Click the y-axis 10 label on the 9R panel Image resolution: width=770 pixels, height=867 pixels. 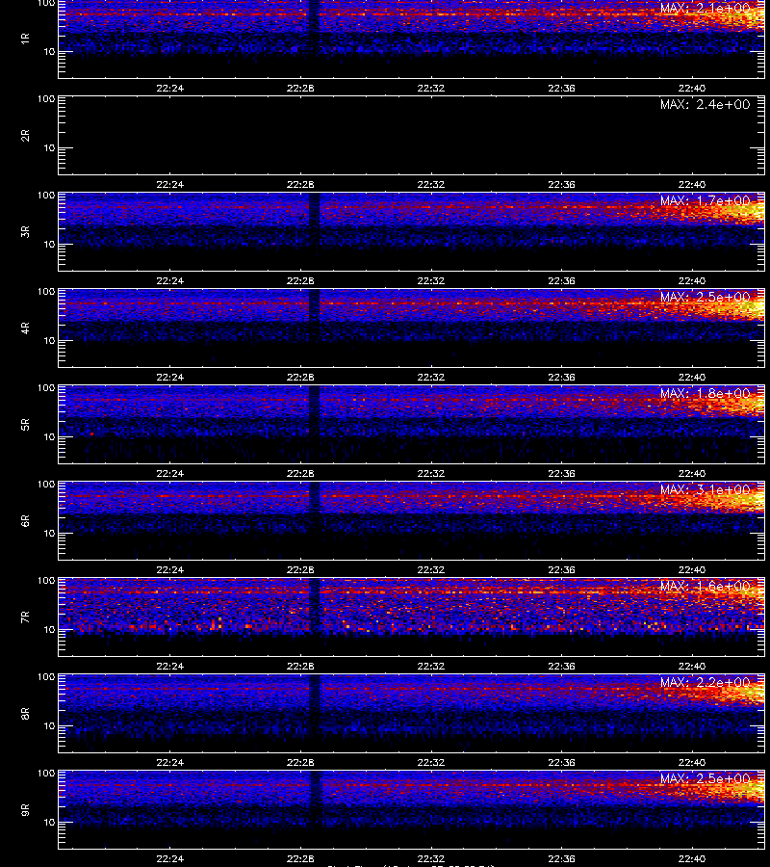pyautogui.click(x=49, y=823)
